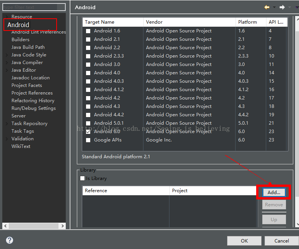Screen dimensions: 299x249
Task: Click the tree scrollbar right arrow
Action: [63, 226]
